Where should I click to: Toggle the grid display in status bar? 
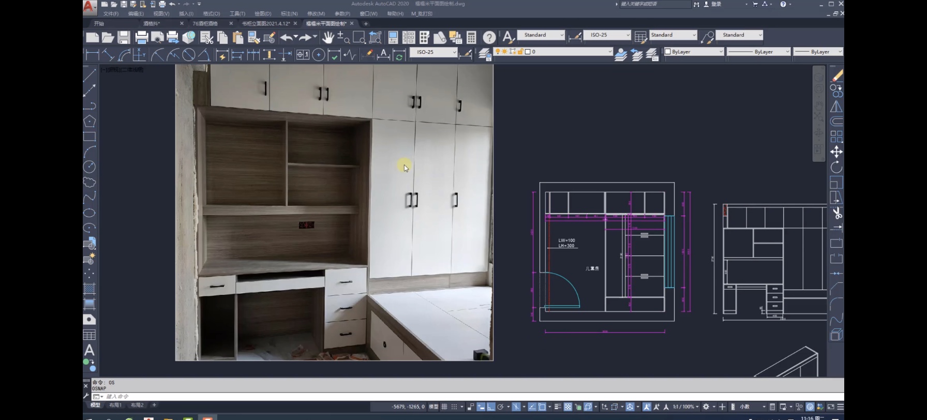(444, 407)
